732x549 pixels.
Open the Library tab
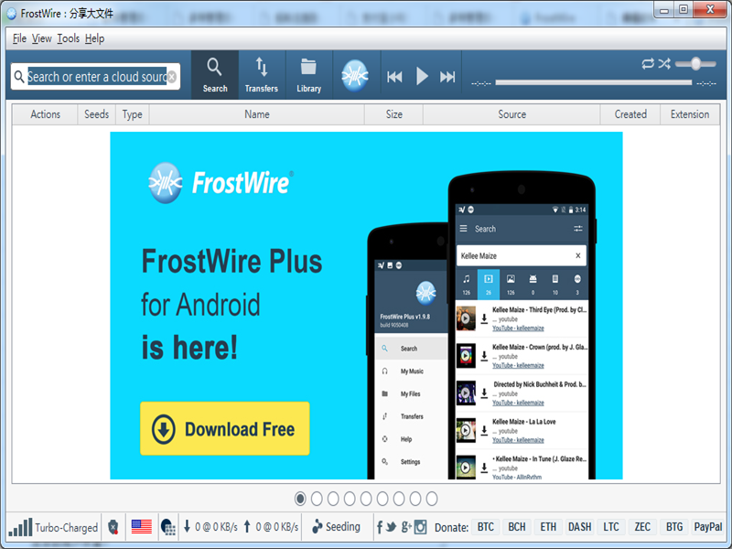pos(308,75)
